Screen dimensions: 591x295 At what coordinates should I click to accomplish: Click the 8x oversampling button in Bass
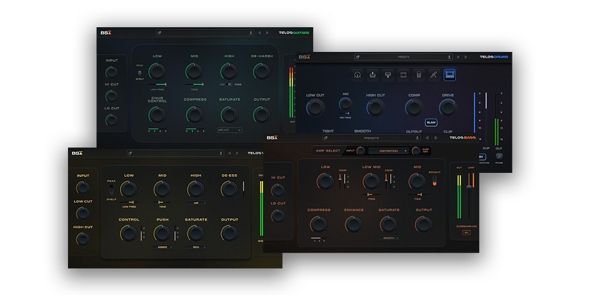[466, 232]
